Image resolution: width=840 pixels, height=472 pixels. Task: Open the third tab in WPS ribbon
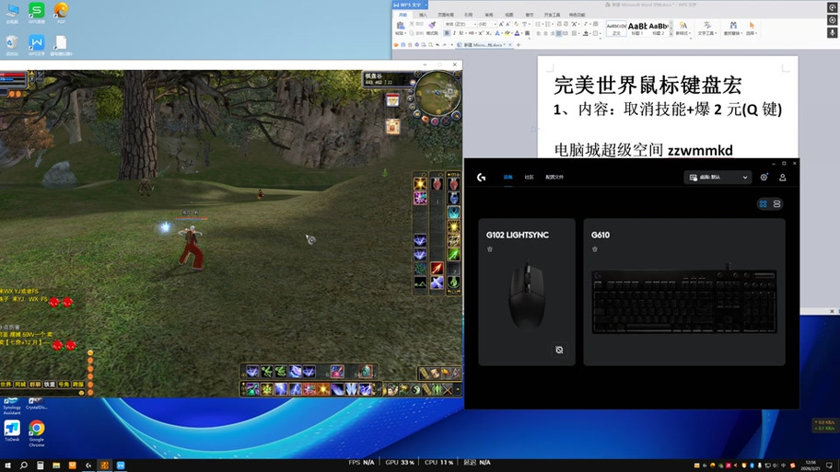[x=446, y=15]
